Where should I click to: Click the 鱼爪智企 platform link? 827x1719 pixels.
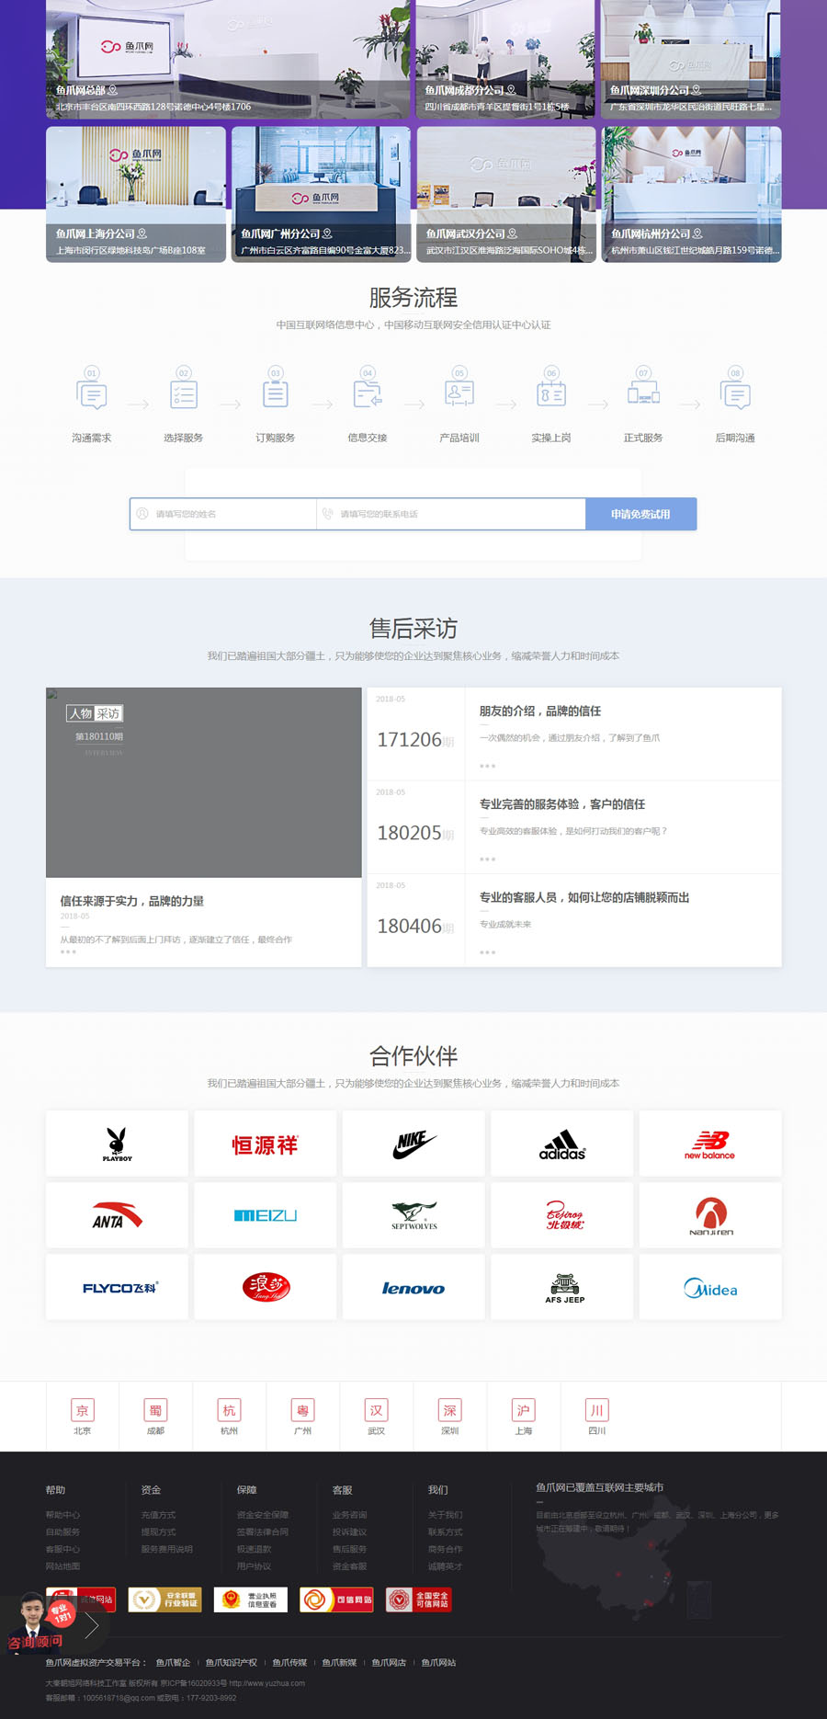[x=174, y=1662]
